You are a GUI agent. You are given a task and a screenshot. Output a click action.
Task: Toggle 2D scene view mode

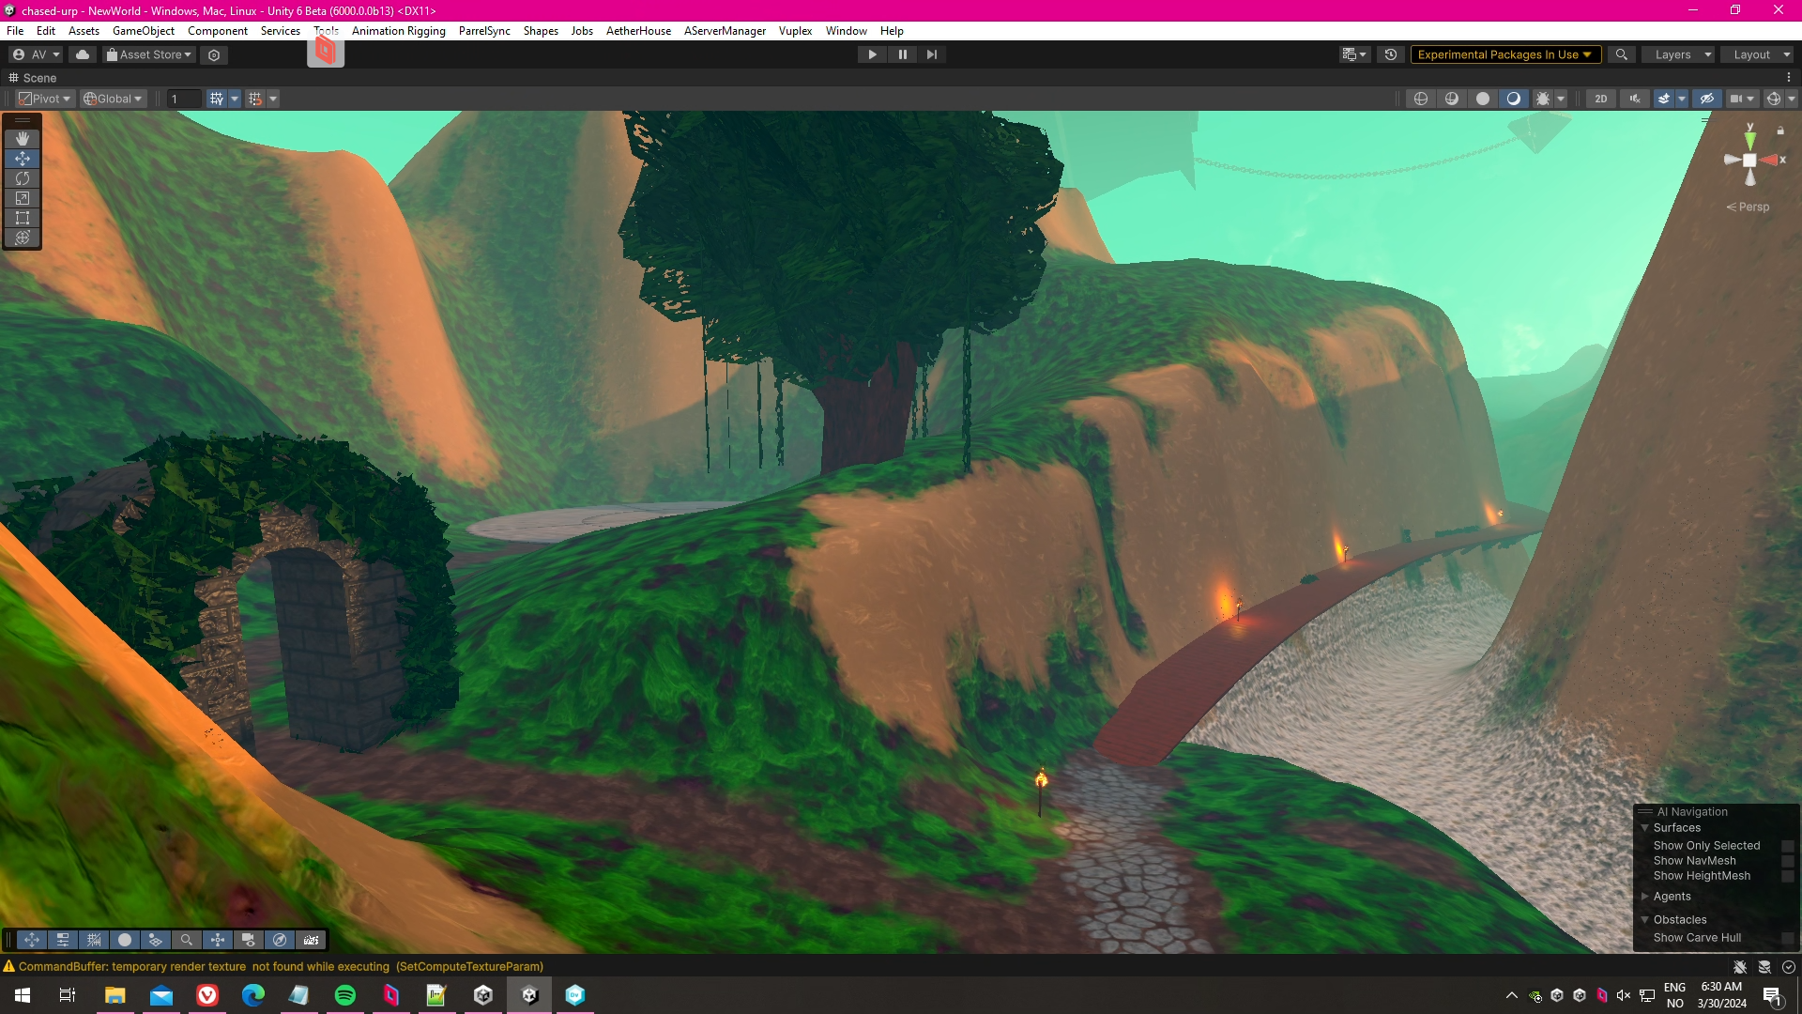(1601, 99)
